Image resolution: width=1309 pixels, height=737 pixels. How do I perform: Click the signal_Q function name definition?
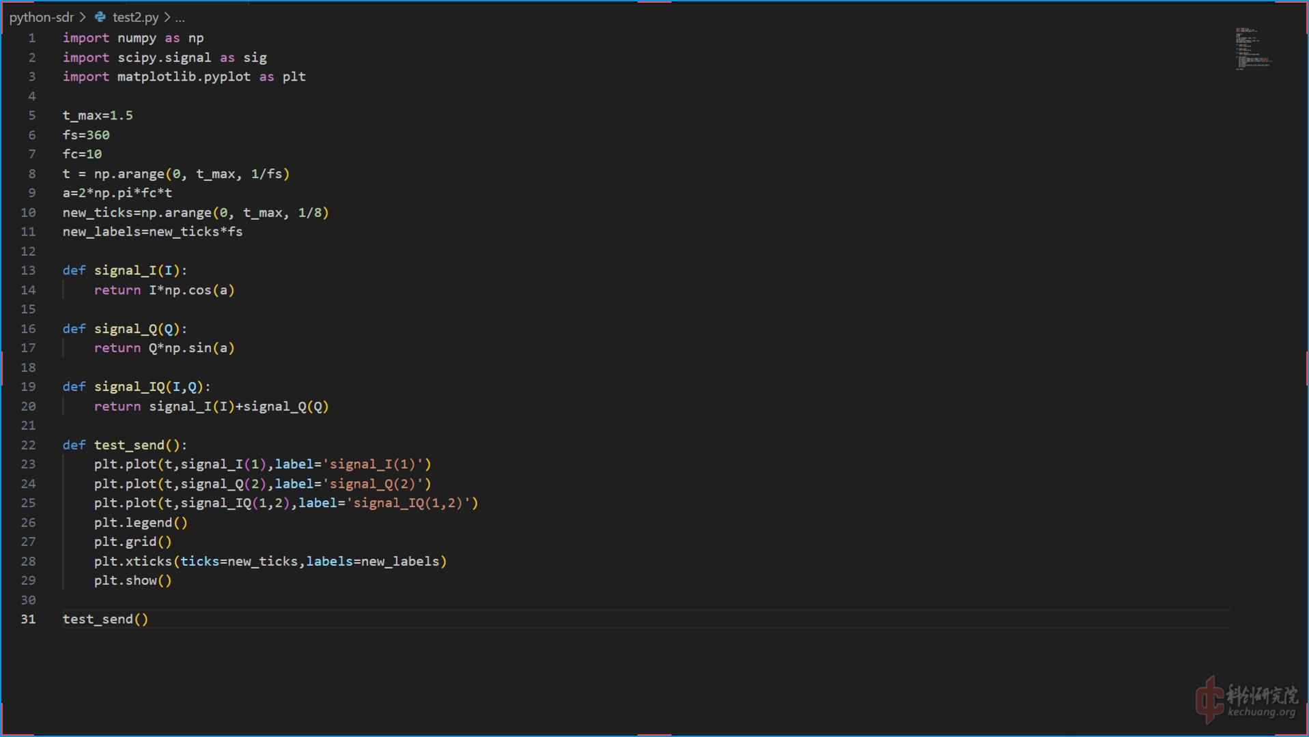[126, 329]
